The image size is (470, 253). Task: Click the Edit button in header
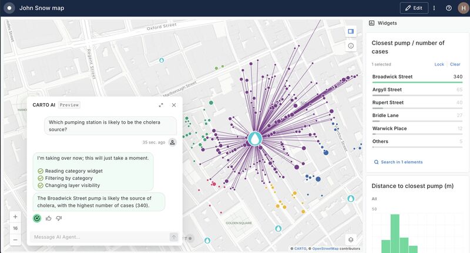(x=414, y=8)
